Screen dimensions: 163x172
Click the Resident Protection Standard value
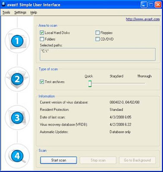[x=116, y=110]
